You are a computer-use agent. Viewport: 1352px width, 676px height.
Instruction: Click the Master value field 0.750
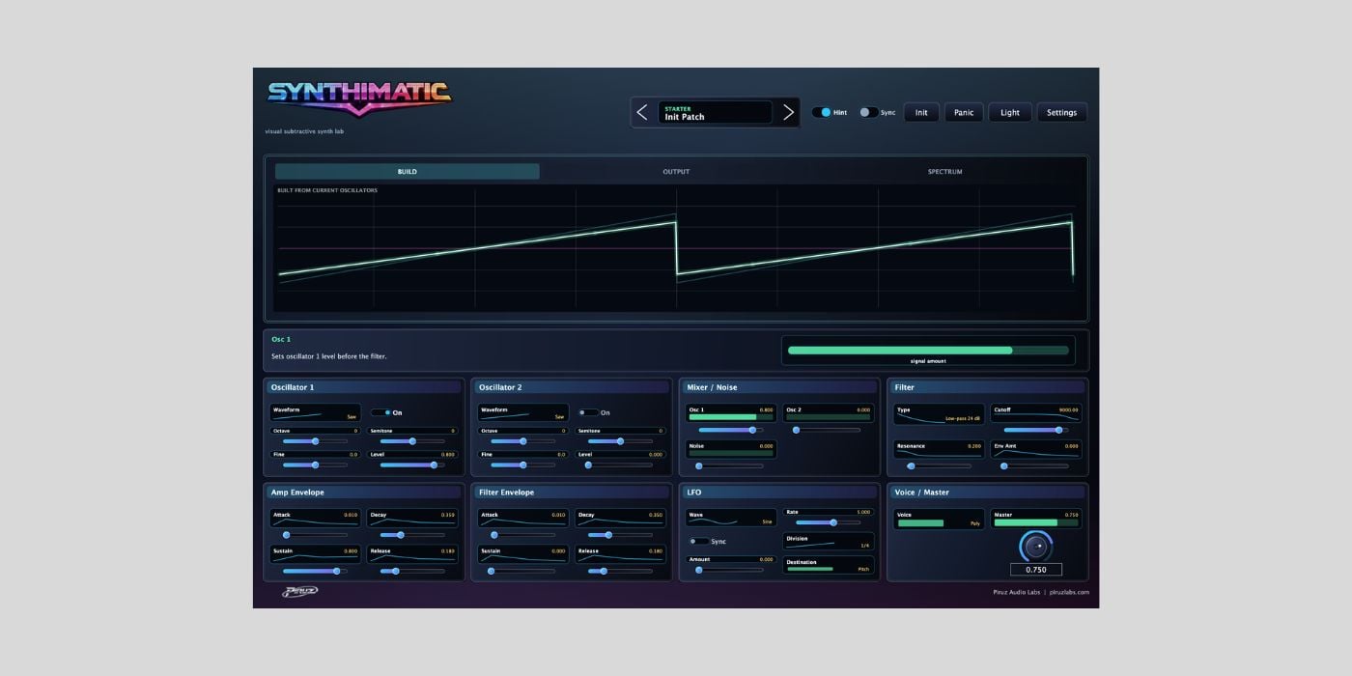(1036, 570)
